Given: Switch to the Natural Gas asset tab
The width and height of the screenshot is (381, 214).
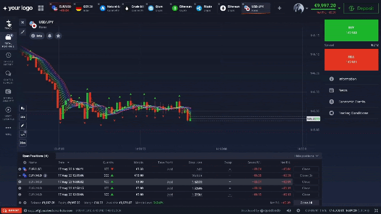Looking at the screenshot, I should [x=110, y=8].
